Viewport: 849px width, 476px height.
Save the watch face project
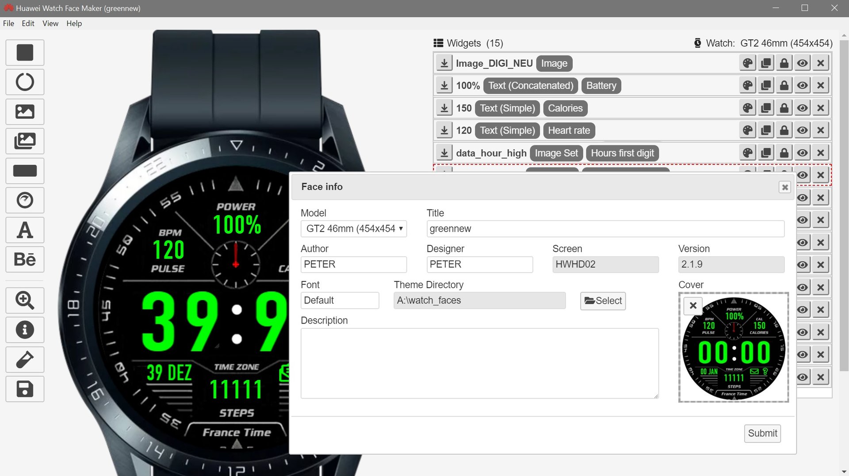point(25,389)
